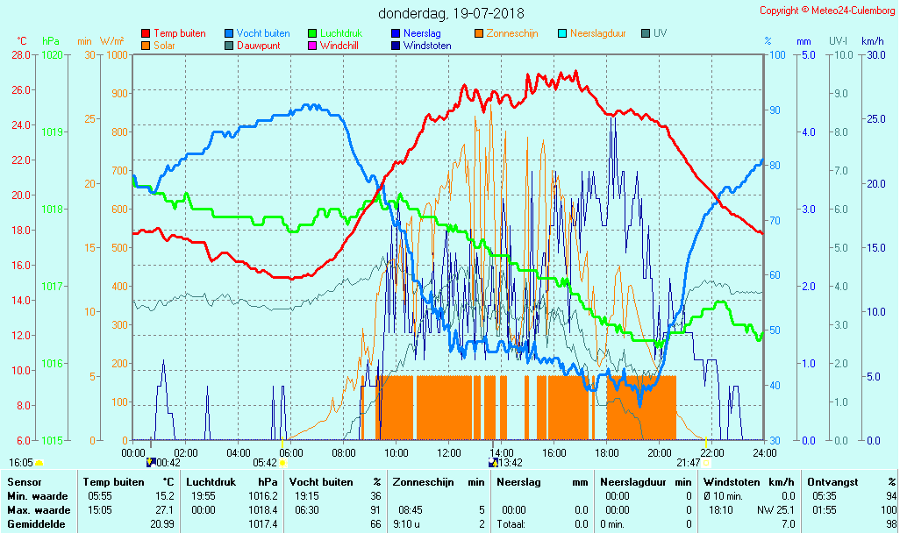
Task: Click the chart title donderdag, 19-07-2018
Action: [x=451, y=13]
